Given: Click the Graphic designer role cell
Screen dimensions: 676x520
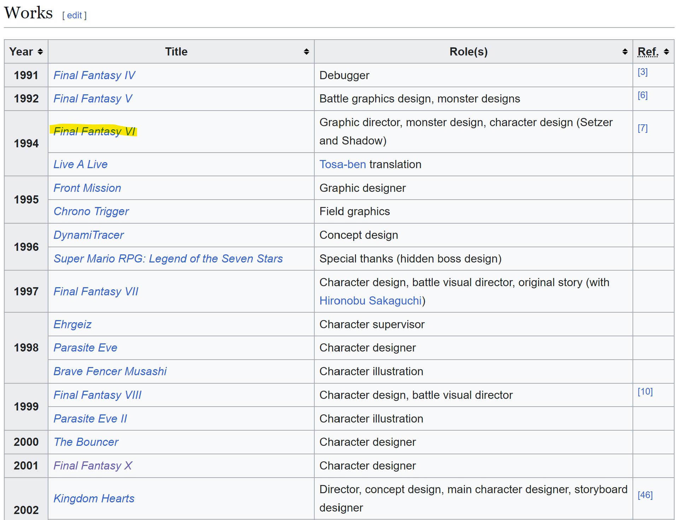Looking at the screenshot, I should 473,188.
